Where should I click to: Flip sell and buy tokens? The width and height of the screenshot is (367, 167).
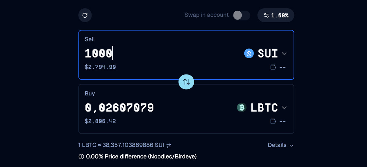click(x=186, y=82)
